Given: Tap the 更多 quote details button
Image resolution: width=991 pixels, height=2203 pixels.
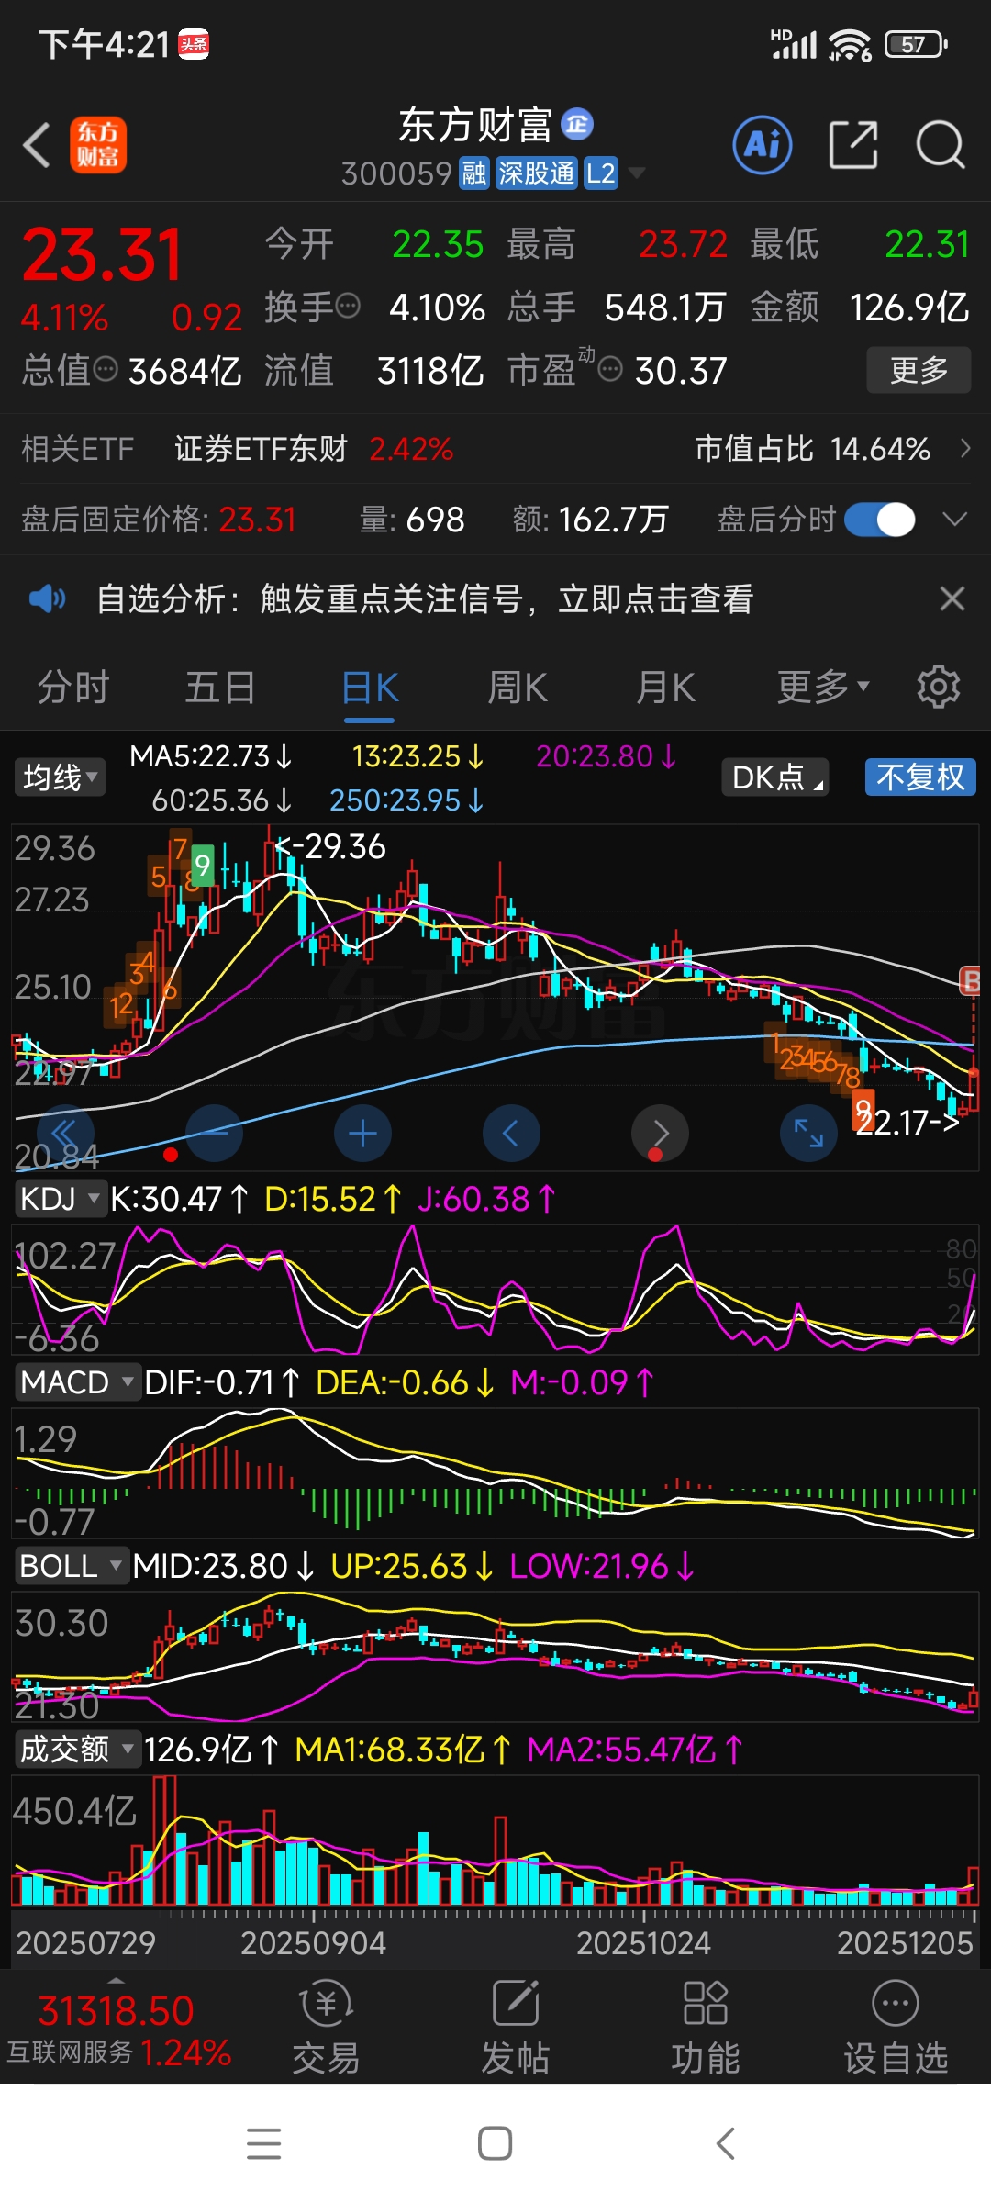Looking at the screenshot, I should (x=919, y=370).
